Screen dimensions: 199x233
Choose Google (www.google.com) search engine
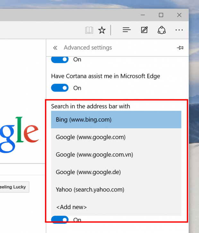(116, 137)
